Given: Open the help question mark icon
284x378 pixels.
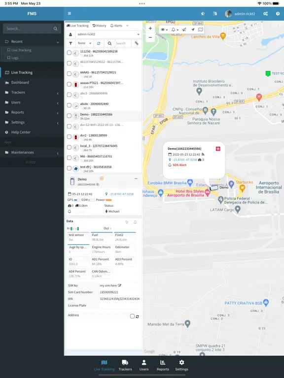Looking at the screenshot, I should click(278, 14).
